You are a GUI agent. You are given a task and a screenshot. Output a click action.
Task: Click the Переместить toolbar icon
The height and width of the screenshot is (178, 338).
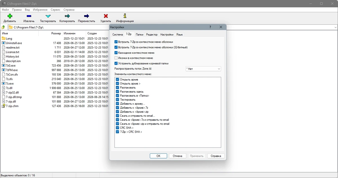86,16
